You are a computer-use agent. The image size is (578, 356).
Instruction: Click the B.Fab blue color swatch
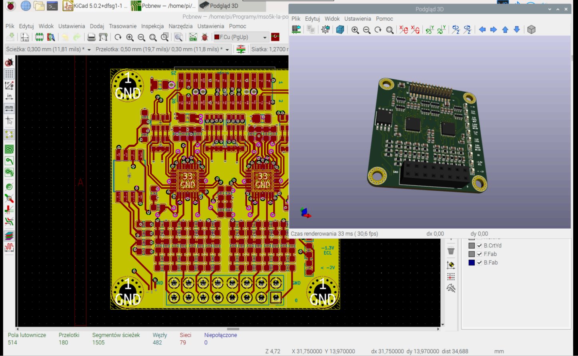click(x=471, y=263)
